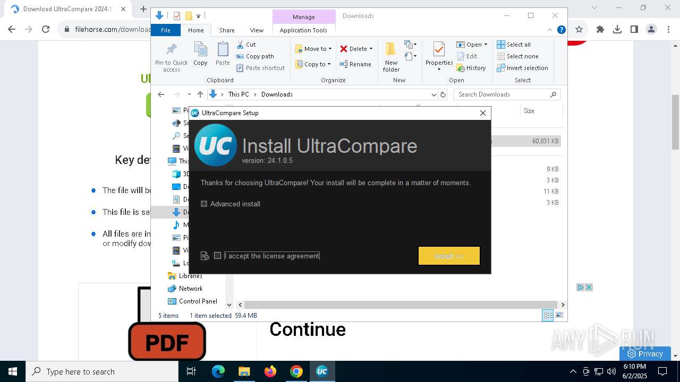The height and width of the screenshot is (382, 680).
Task: Open Firefox from the taskbar
Action: 270,371
